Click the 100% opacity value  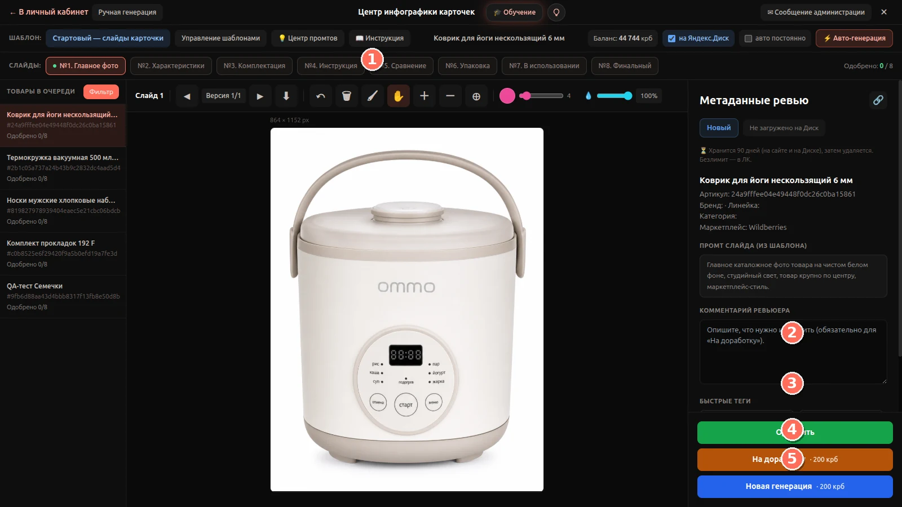649,96
